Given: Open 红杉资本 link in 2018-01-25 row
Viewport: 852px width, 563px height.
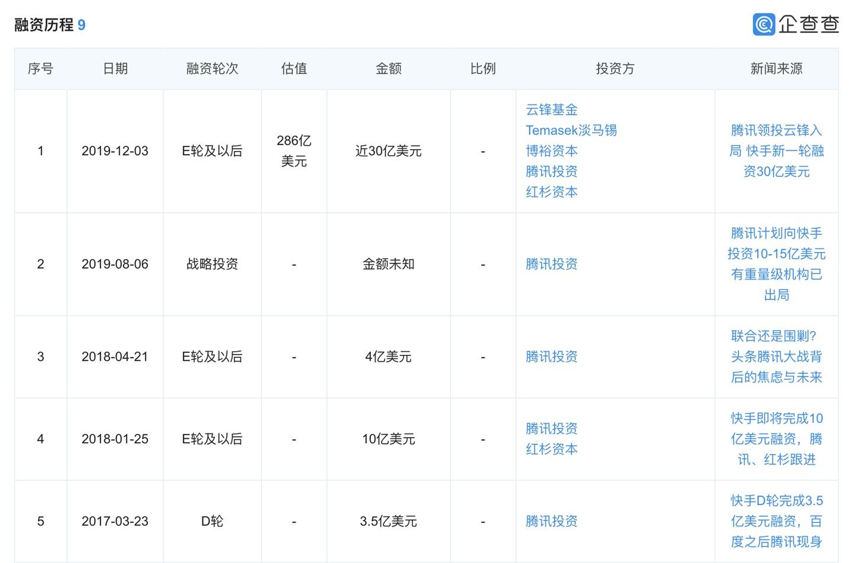Looking at the screenshot, I should pos(551,449).
